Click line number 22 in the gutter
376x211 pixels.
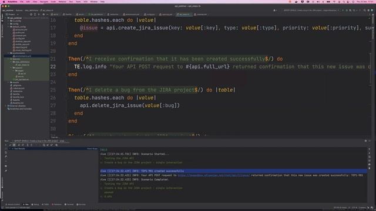53,67
